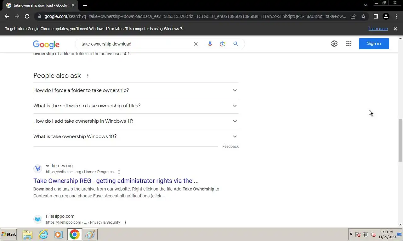Open the Windows Start menu
403x241 pixels.
click(9, 234)
